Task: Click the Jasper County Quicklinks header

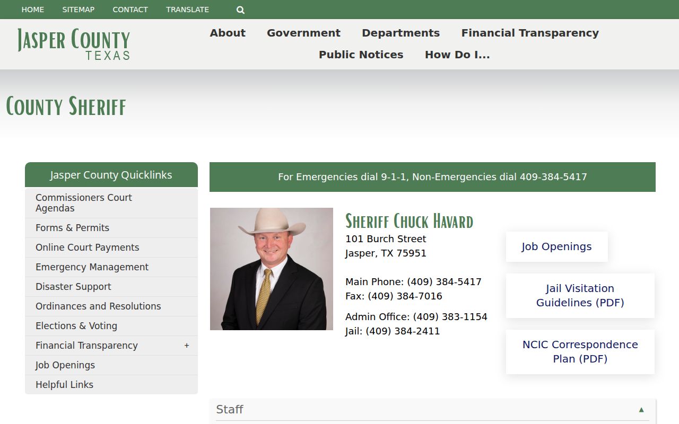Action: click(111, 175)
